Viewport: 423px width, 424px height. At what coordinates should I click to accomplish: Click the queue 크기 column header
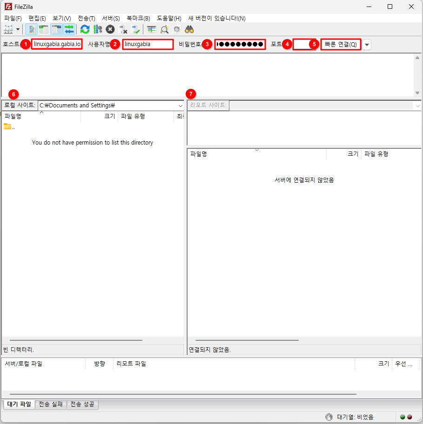click(x=374, y=364)
